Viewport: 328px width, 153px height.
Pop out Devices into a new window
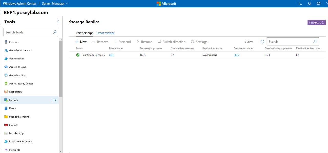coord(54,100)
